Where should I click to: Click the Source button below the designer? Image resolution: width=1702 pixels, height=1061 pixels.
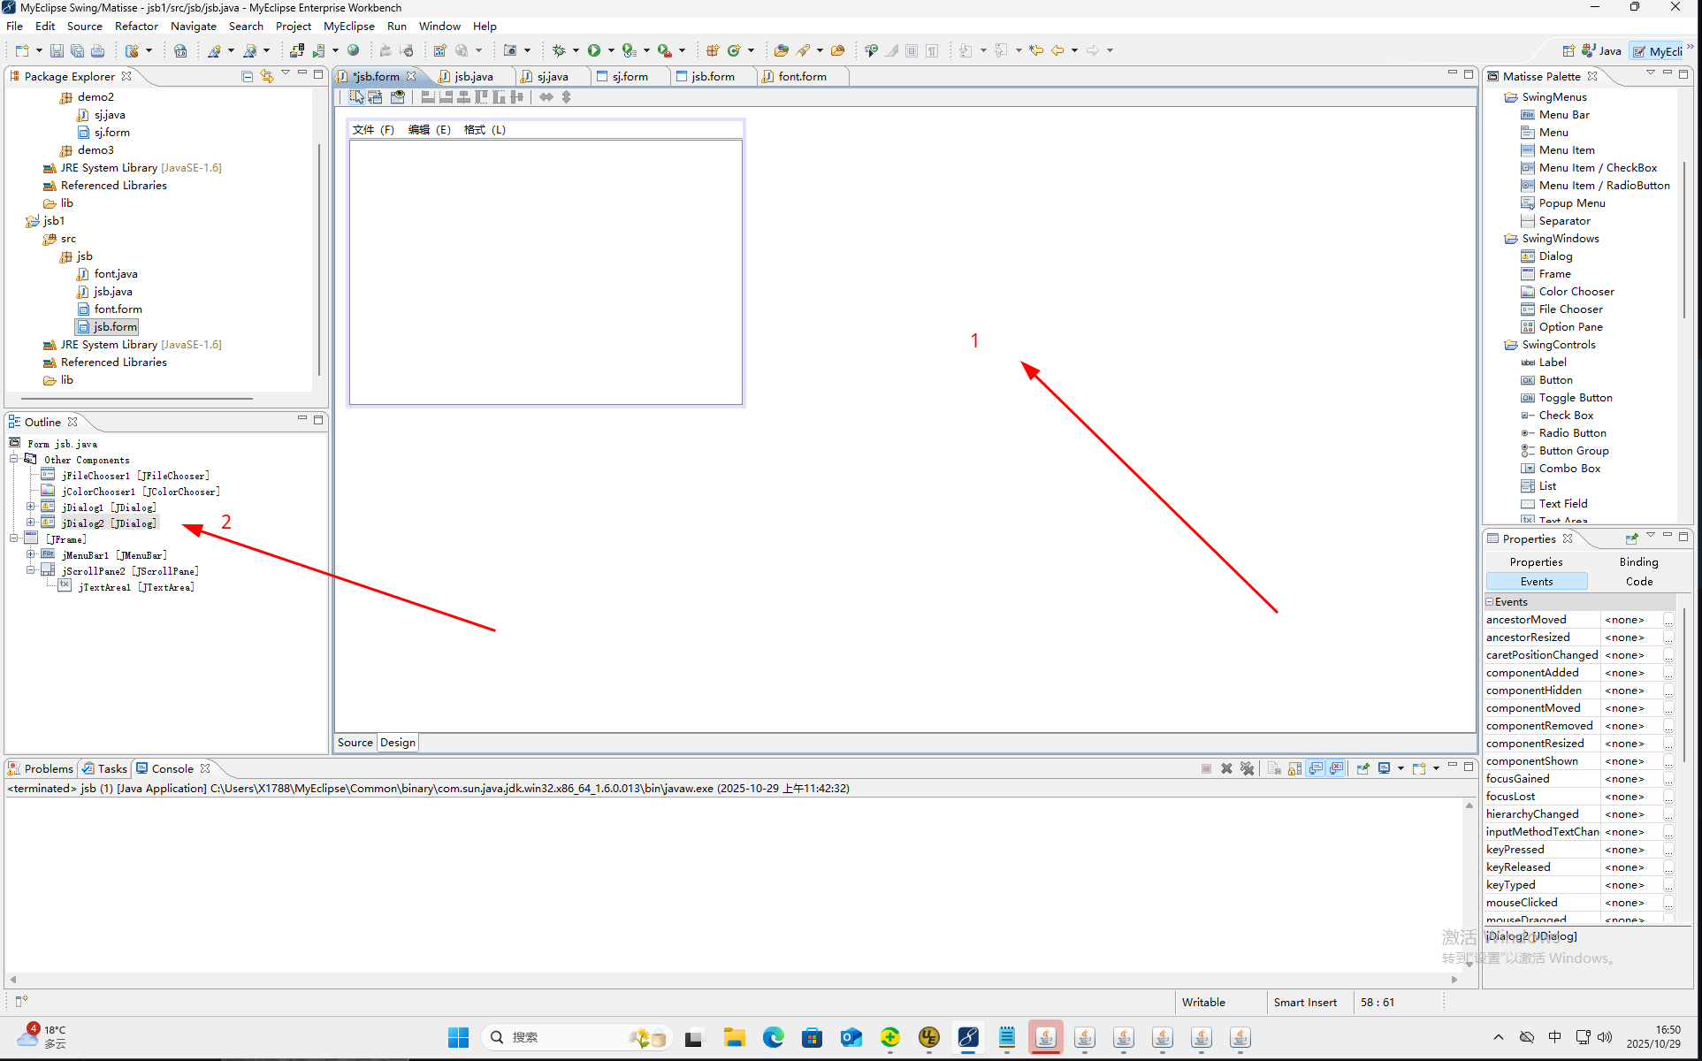355,742
